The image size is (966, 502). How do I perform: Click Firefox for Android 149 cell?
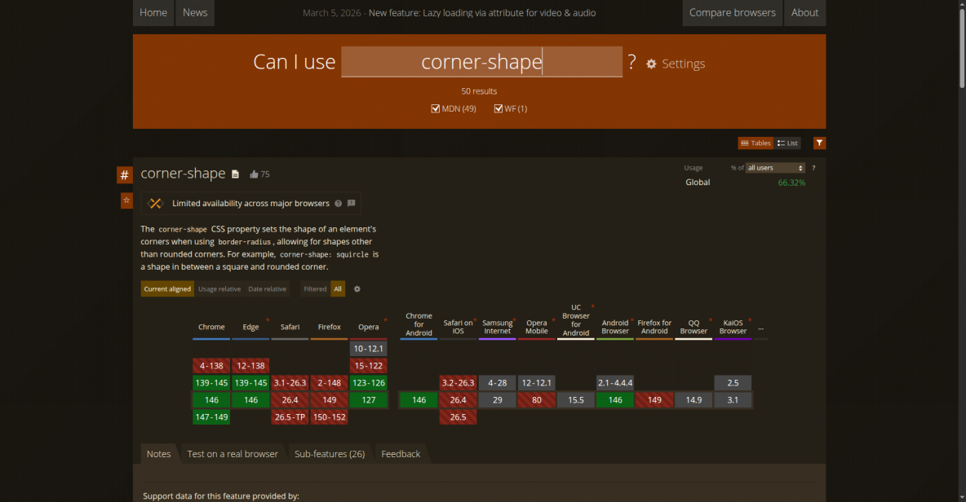(654, 400)
